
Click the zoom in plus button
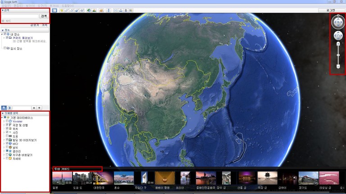point(338,44)
